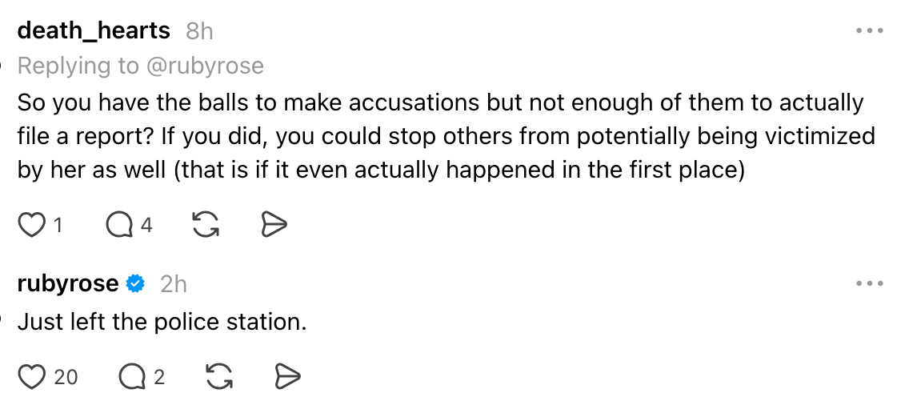Open more options menu for death_hearts post
The image size is (909, 405).
(x=868, y=31)
